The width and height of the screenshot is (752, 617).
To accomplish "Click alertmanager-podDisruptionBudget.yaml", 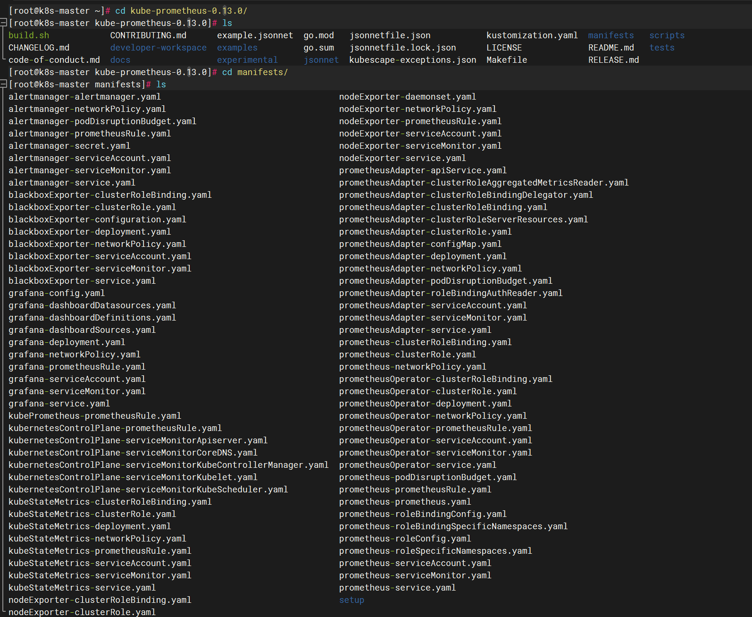I will tap(102, 121).
